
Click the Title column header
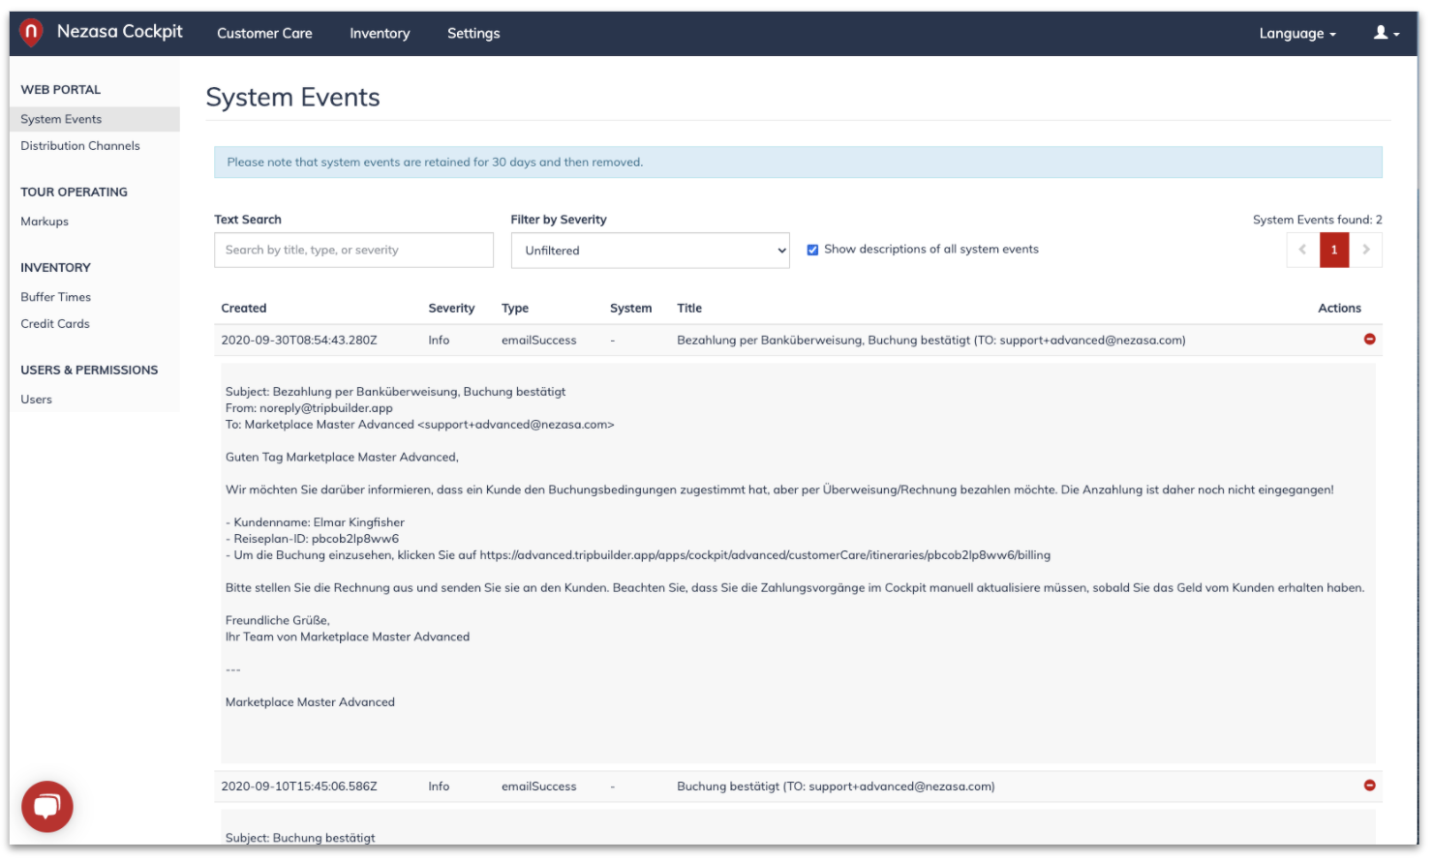[689, 308]
